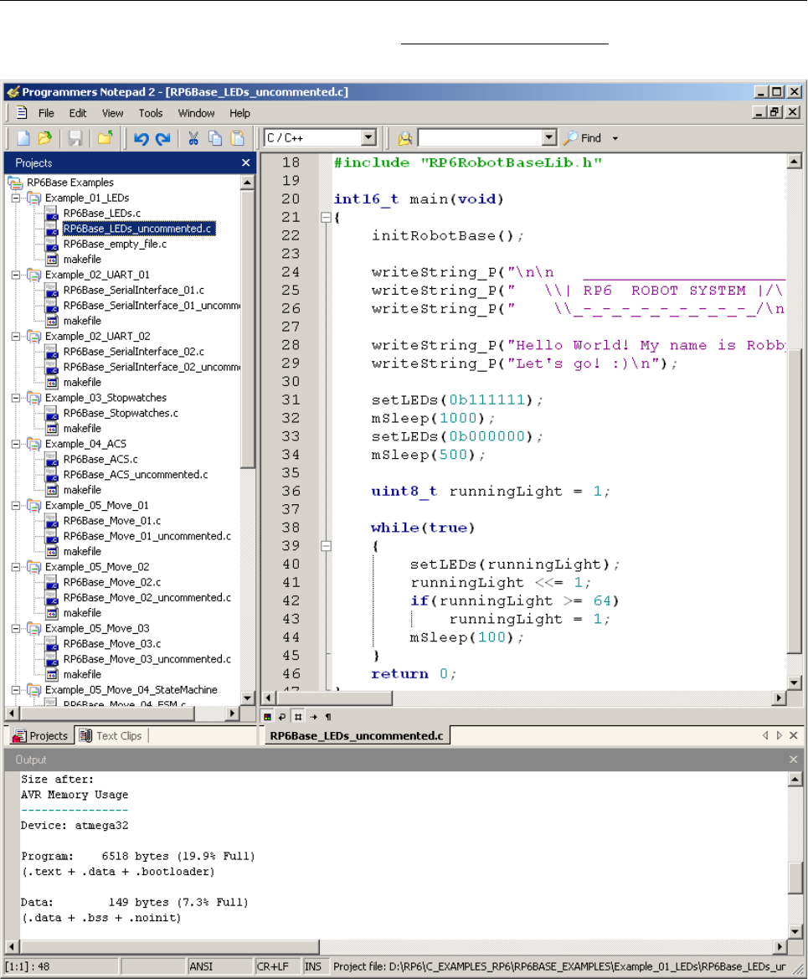
Task: Toggle the paragraph end-of-line marker icon
Action: (328, 717)
